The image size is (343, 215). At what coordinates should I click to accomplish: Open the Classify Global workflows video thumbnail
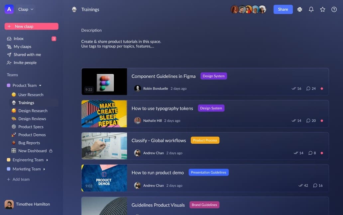click(x=104, y=146)
